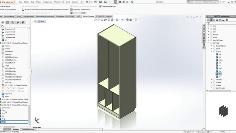Click the Zoom to Fit magnifier icon
The image size is (236, 133).
click(x=96, y=20)
